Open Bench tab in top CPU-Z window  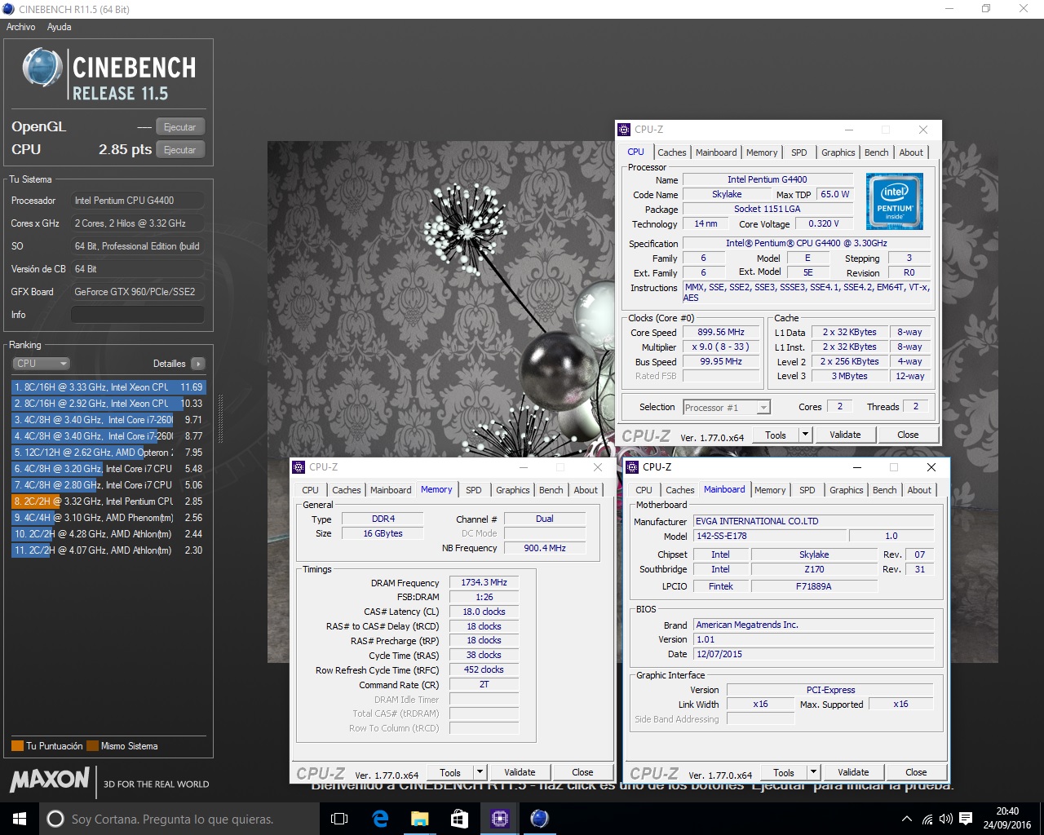pos(877,152)
